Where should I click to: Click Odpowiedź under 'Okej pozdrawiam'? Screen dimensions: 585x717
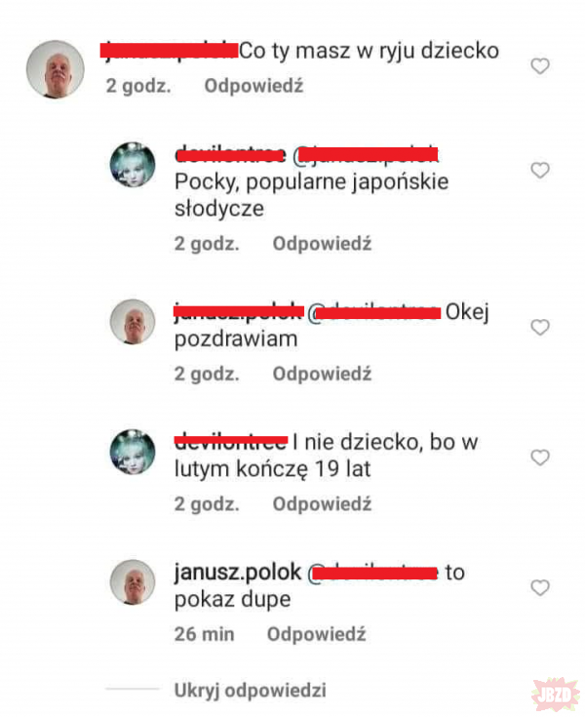pyautogui.click(x=322, y=374)
